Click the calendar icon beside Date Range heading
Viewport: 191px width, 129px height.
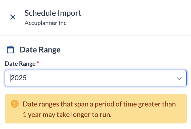coord(11,49)
